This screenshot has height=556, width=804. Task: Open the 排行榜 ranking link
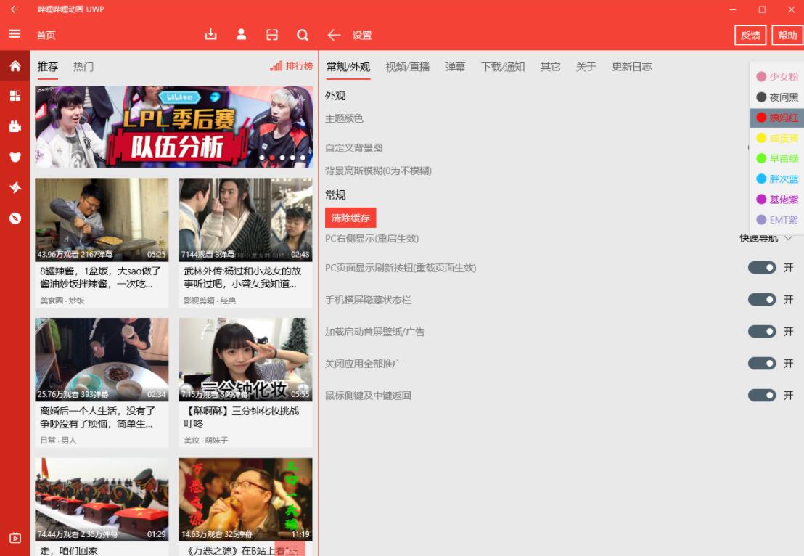(x=291, y=65)
